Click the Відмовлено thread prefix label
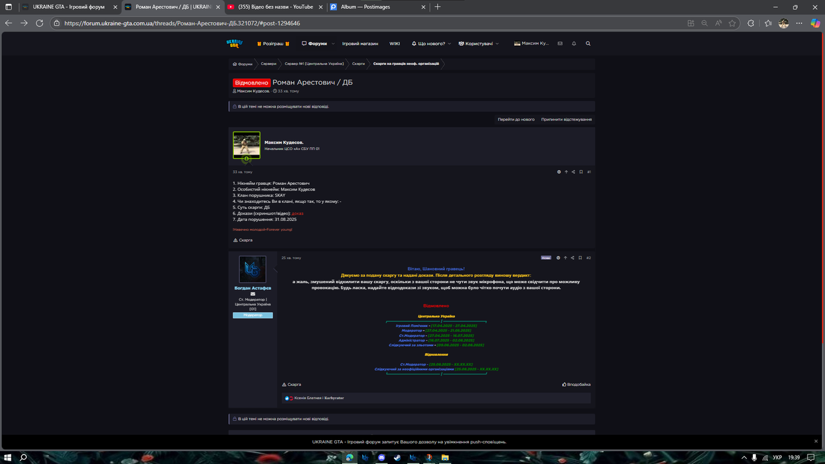This screenshot has width=825, height=464. 251,82
